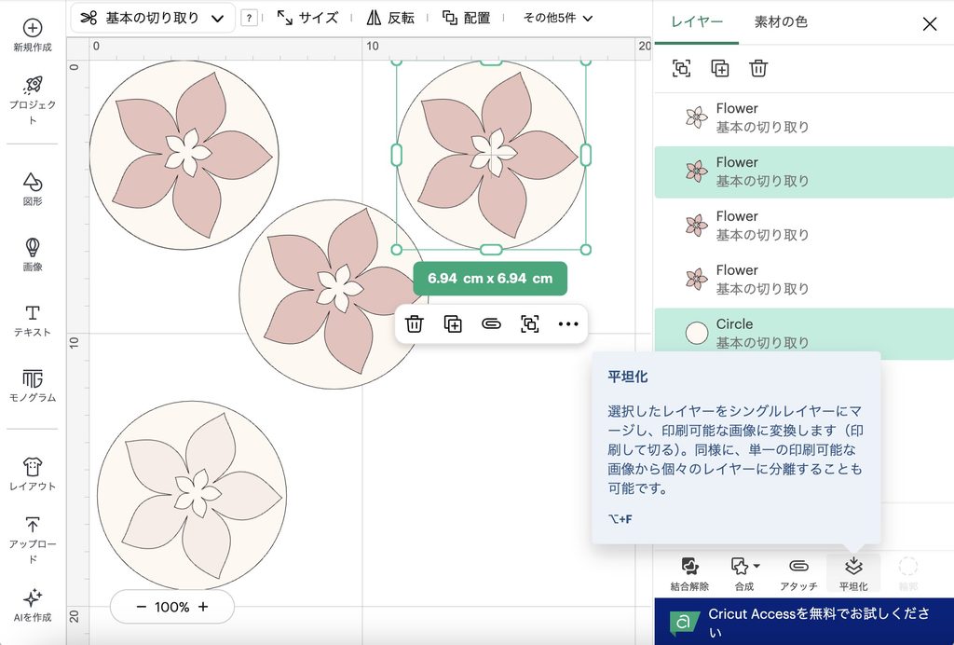Select the Circle layer in panel
This screenshot has height=645, width=954.
click(804, 333)
